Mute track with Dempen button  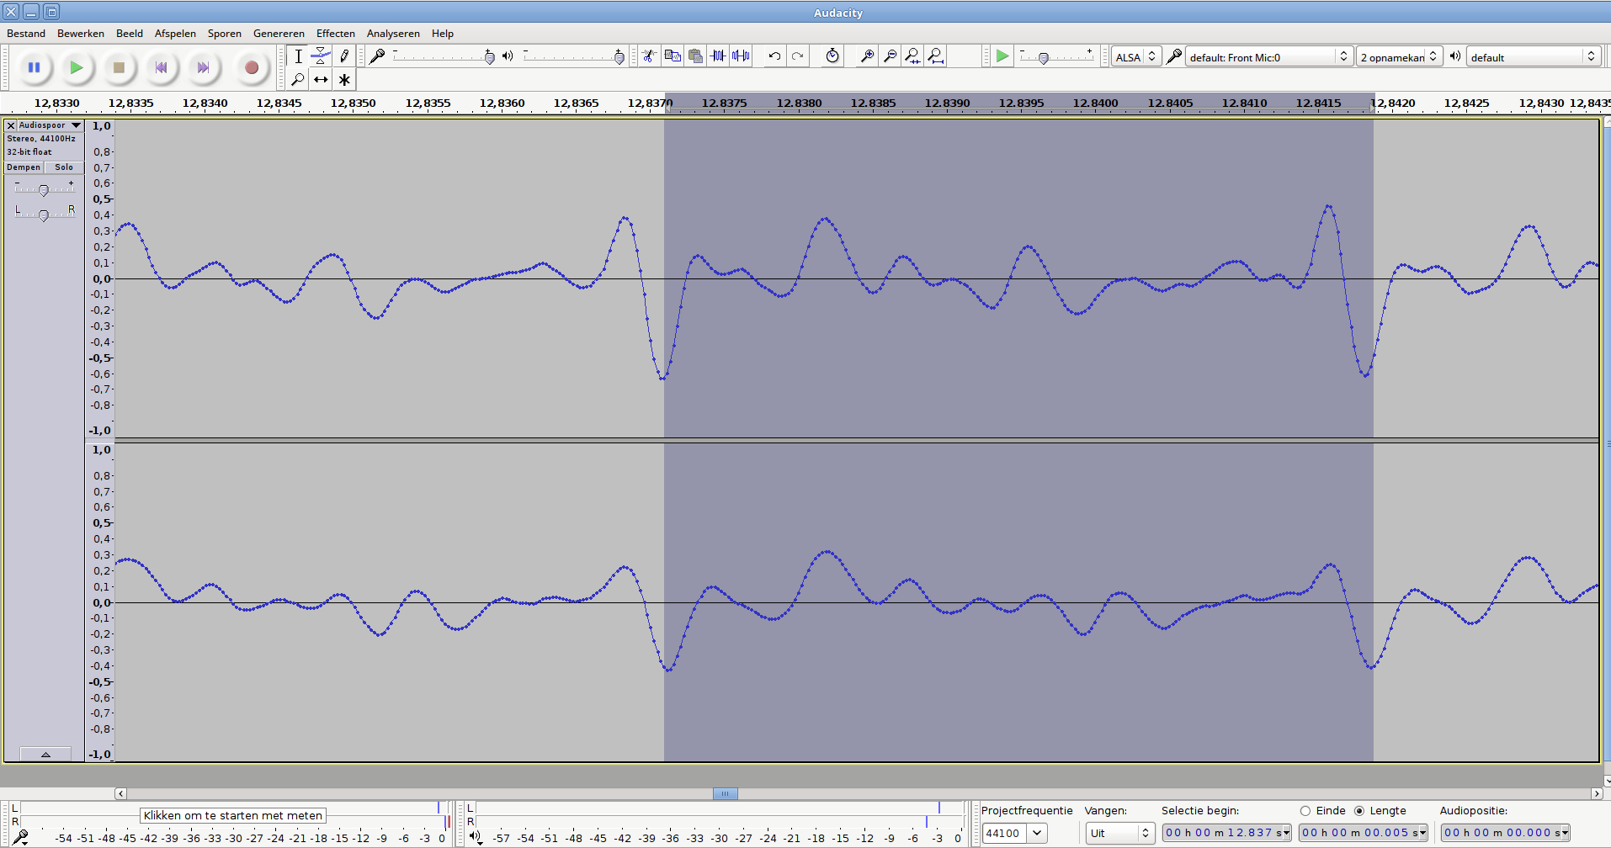pyautogui.click(x=24, y=167)
